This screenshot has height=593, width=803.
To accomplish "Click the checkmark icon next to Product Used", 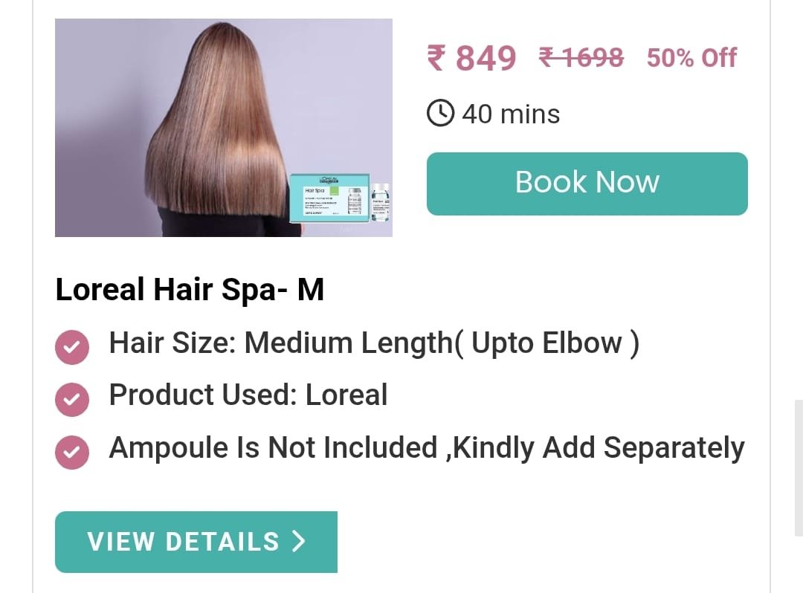I will coord(71,400).
